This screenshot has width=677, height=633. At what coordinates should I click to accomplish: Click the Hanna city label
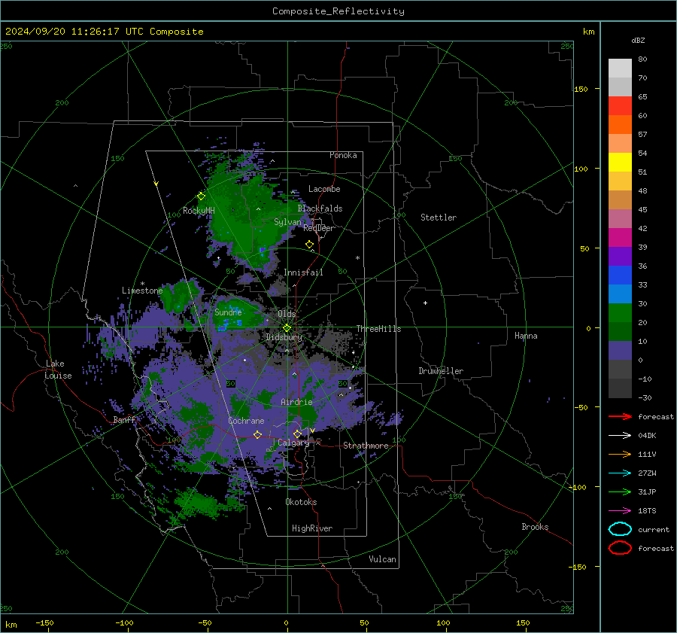(x=526, y=336)
